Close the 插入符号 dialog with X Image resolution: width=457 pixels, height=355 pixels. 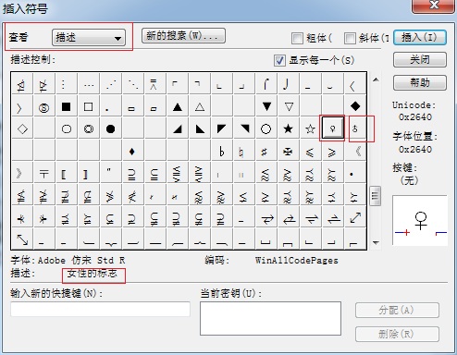(434, 6)
